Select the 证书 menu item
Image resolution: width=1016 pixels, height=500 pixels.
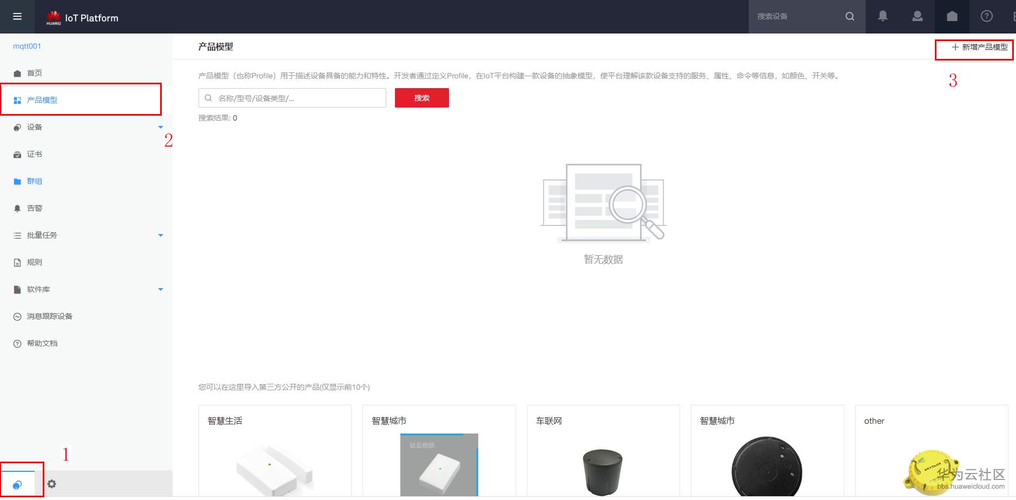[x=34, y=154]
